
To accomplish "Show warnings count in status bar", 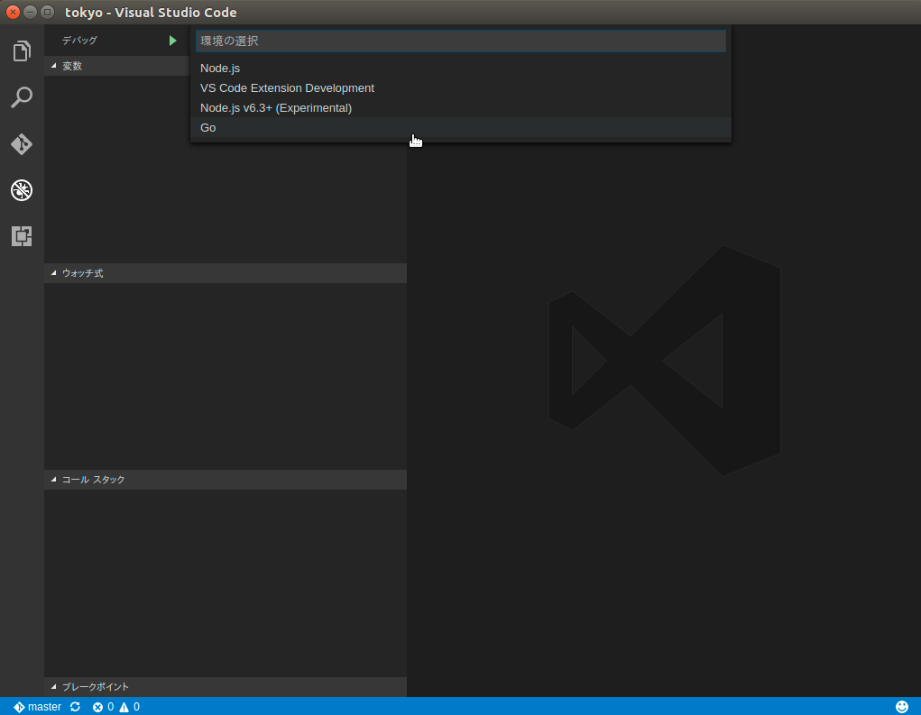I will pos(130,707).
